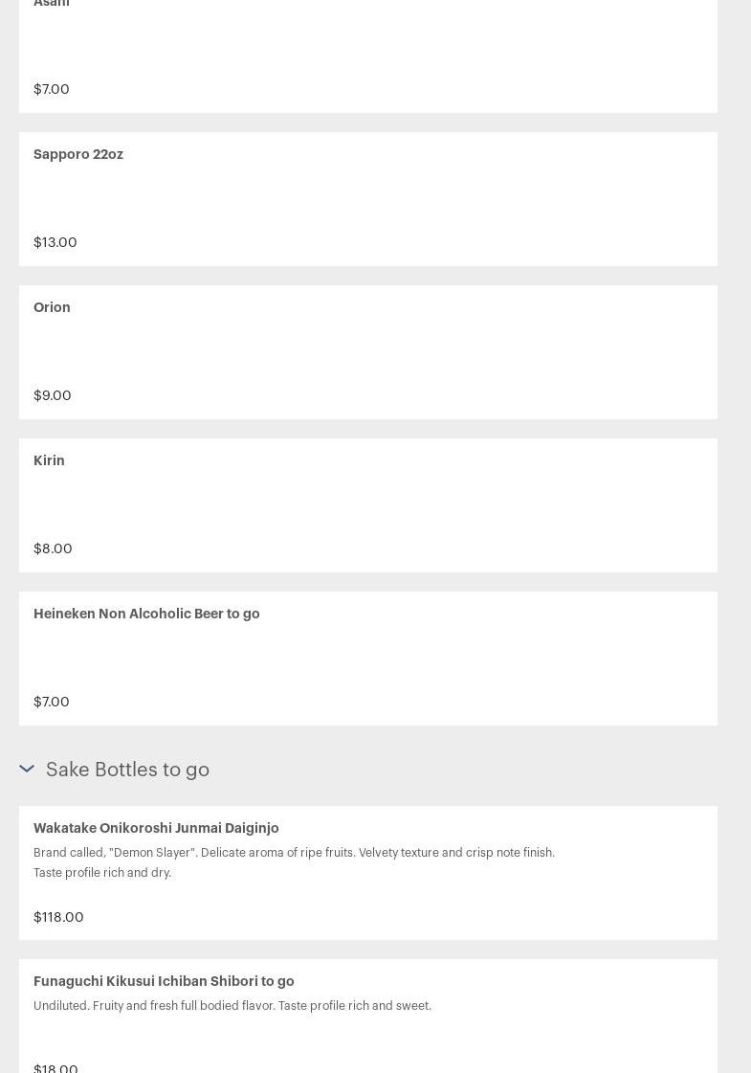Open Wakatake Onikoroshi Junmai Daiginjo item

pos(156,828)
